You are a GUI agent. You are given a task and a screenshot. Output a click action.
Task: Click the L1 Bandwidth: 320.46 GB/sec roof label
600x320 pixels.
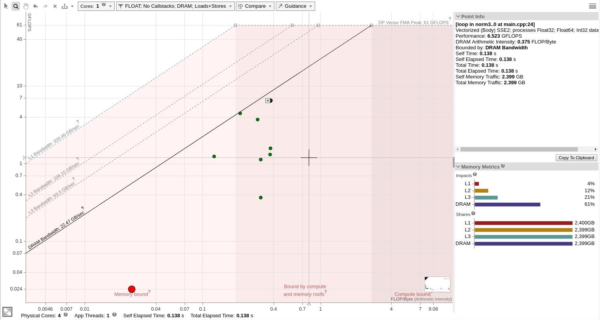[x=54, y=142]
